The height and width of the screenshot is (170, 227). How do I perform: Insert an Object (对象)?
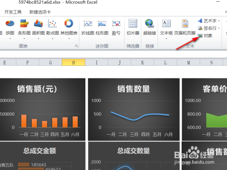(x=205, y=36)
